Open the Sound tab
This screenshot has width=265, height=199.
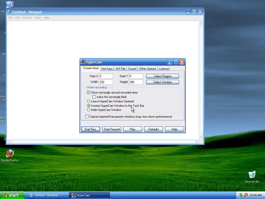click(132, 68)
